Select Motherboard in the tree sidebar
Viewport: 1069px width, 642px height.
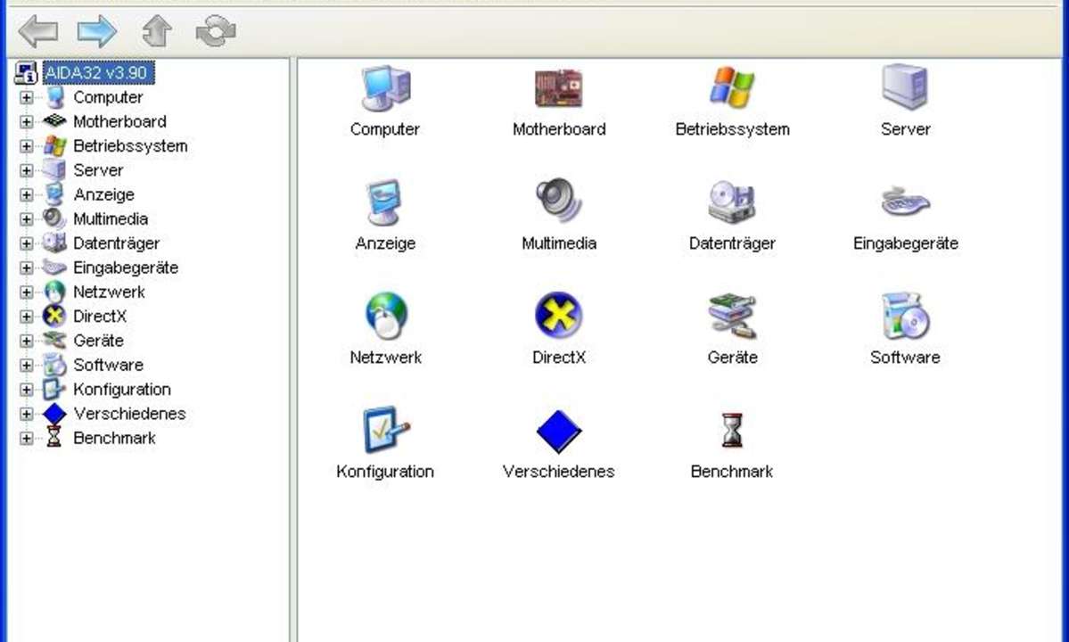[119, 122]
